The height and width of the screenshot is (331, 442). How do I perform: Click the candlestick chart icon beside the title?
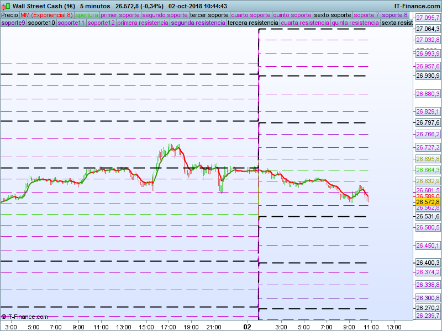click(6, 6)
